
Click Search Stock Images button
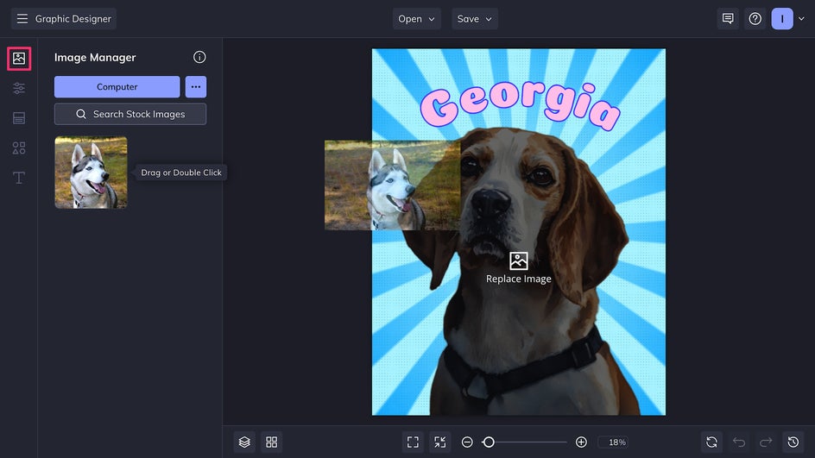[x=130, y=114]
